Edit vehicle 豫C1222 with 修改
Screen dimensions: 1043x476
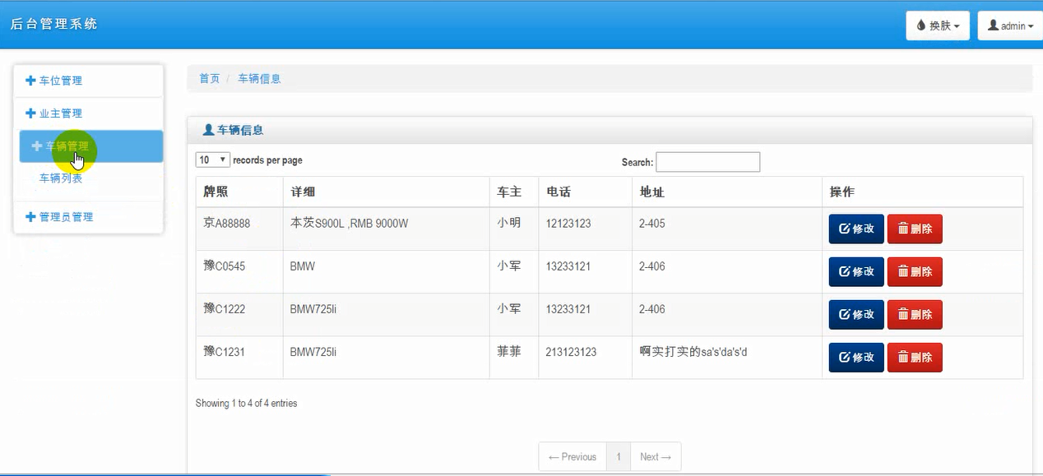coord(856,314)
